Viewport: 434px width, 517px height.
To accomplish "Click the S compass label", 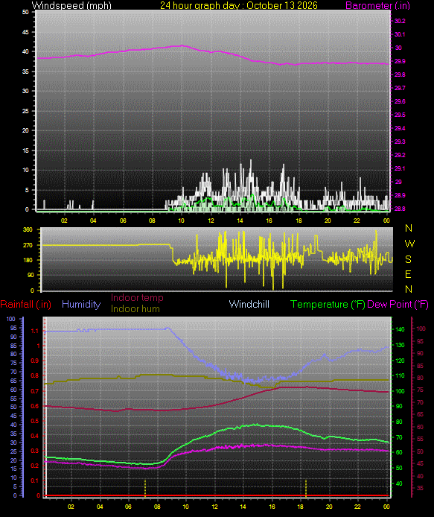I will point(408,259).
